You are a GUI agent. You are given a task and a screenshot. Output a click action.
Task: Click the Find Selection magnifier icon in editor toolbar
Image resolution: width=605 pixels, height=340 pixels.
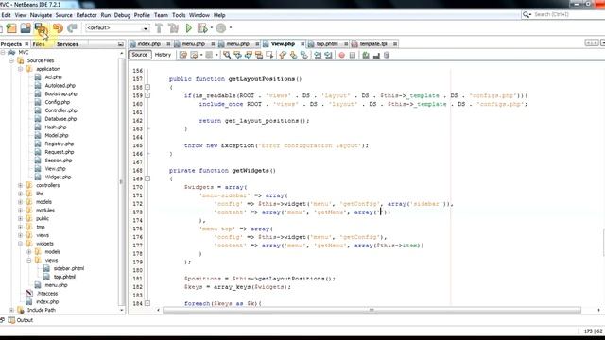pos(227,55)
